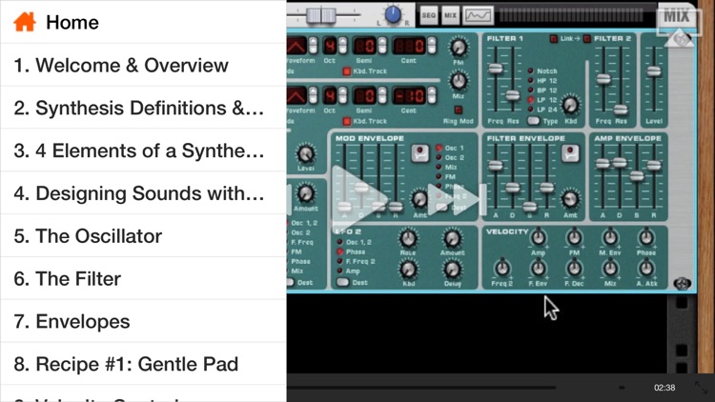
Task: Click Osc 1 Semi stepper arrows
Action: (382, 46)
